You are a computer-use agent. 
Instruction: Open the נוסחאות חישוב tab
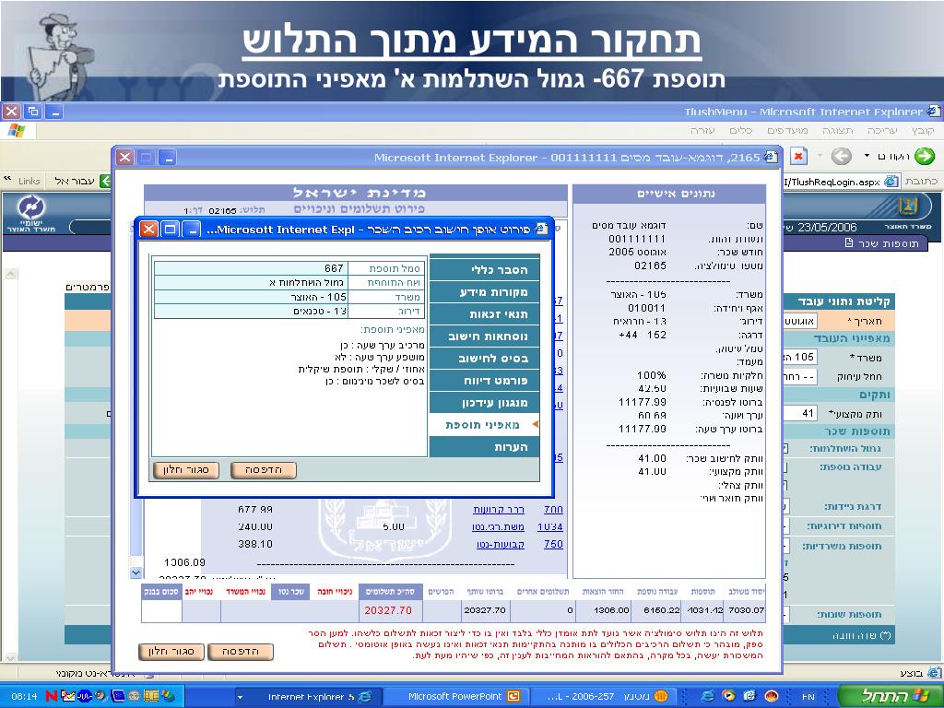[x=484, y=336]
